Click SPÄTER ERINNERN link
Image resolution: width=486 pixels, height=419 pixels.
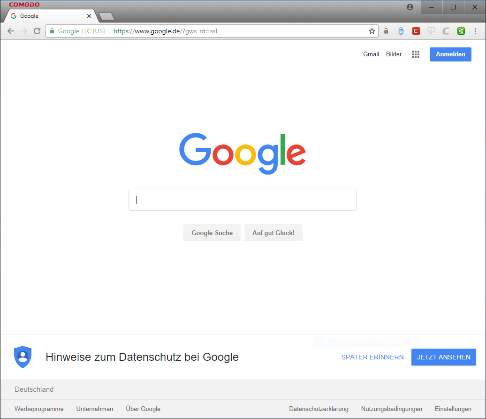pos(372,357)
